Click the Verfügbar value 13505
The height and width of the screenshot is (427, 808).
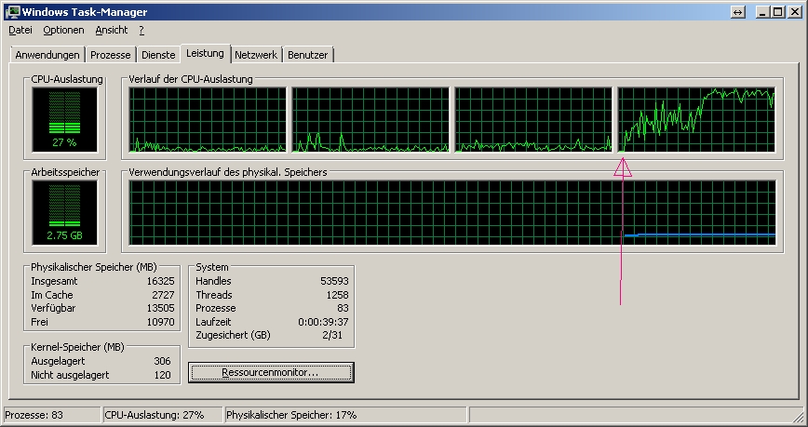[161, 308]
